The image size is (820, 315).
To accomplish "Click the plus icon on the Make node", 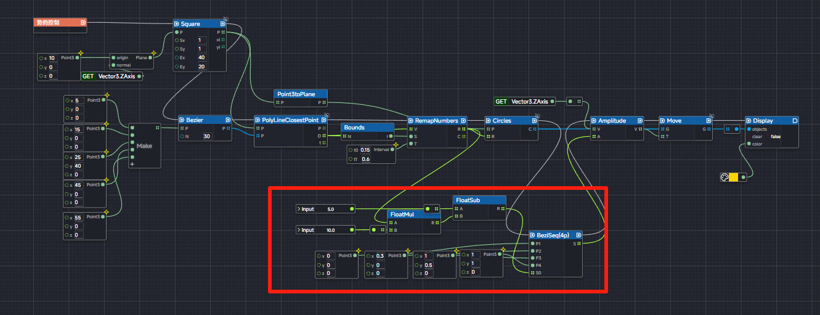I will [x=132, y=164].
